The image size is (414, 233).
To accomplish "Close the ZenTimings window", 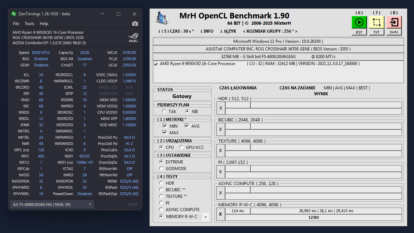I will click(x=134, y=14).
